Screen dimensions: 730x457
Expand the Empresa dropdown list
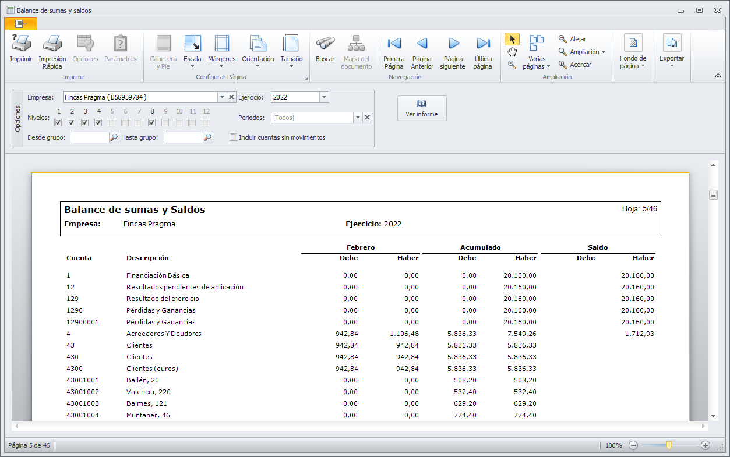coord(222,97)
